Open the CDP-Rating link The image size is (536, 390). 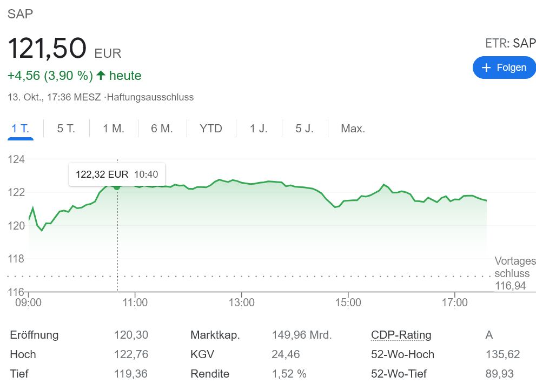[401, 335]
